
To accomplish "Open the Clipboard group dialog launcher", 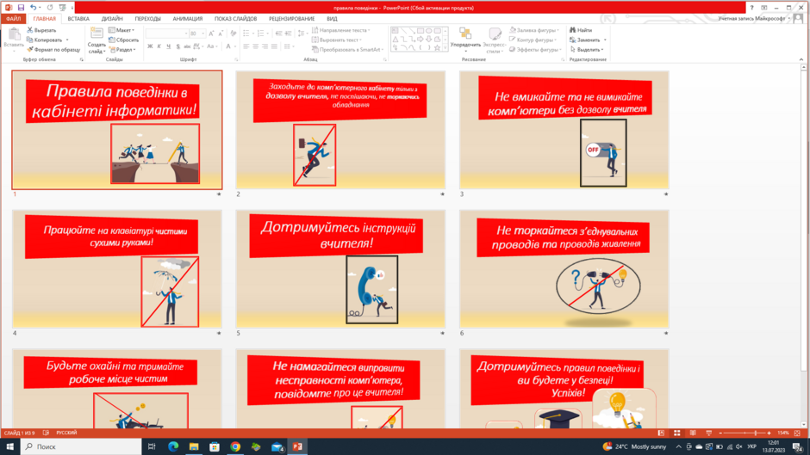I will coord(82,60).
